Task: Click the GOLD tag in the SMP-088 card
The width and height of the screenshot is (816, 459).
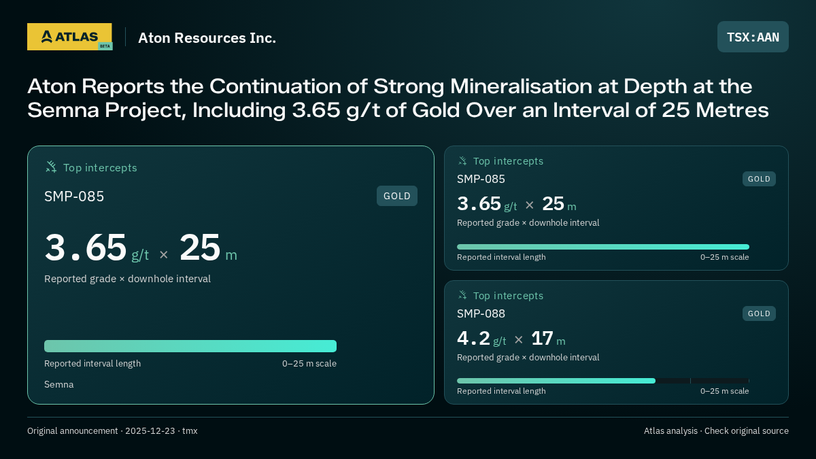Action: click(x=759, y=313)
